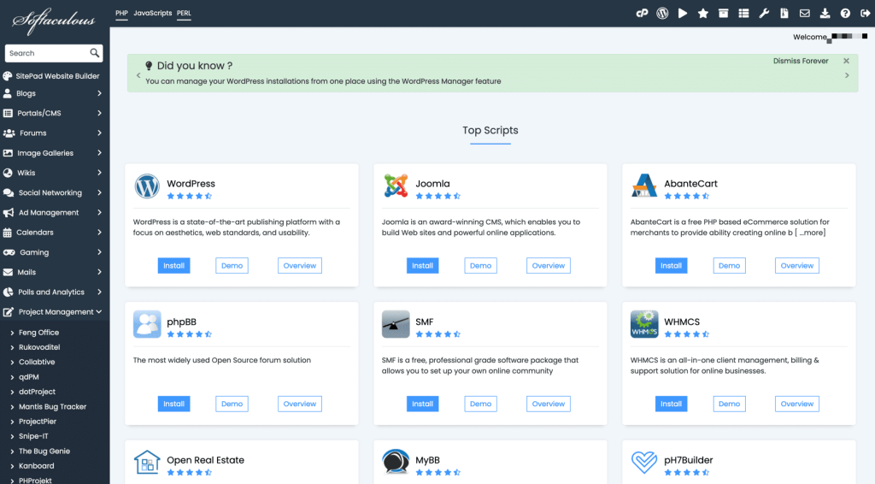
Task: Click the logout arrow icon
Action: tap(864, 14)
